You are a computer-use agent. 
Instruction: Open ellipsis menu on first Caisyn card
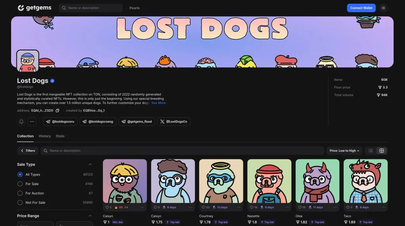click(142, 207)
